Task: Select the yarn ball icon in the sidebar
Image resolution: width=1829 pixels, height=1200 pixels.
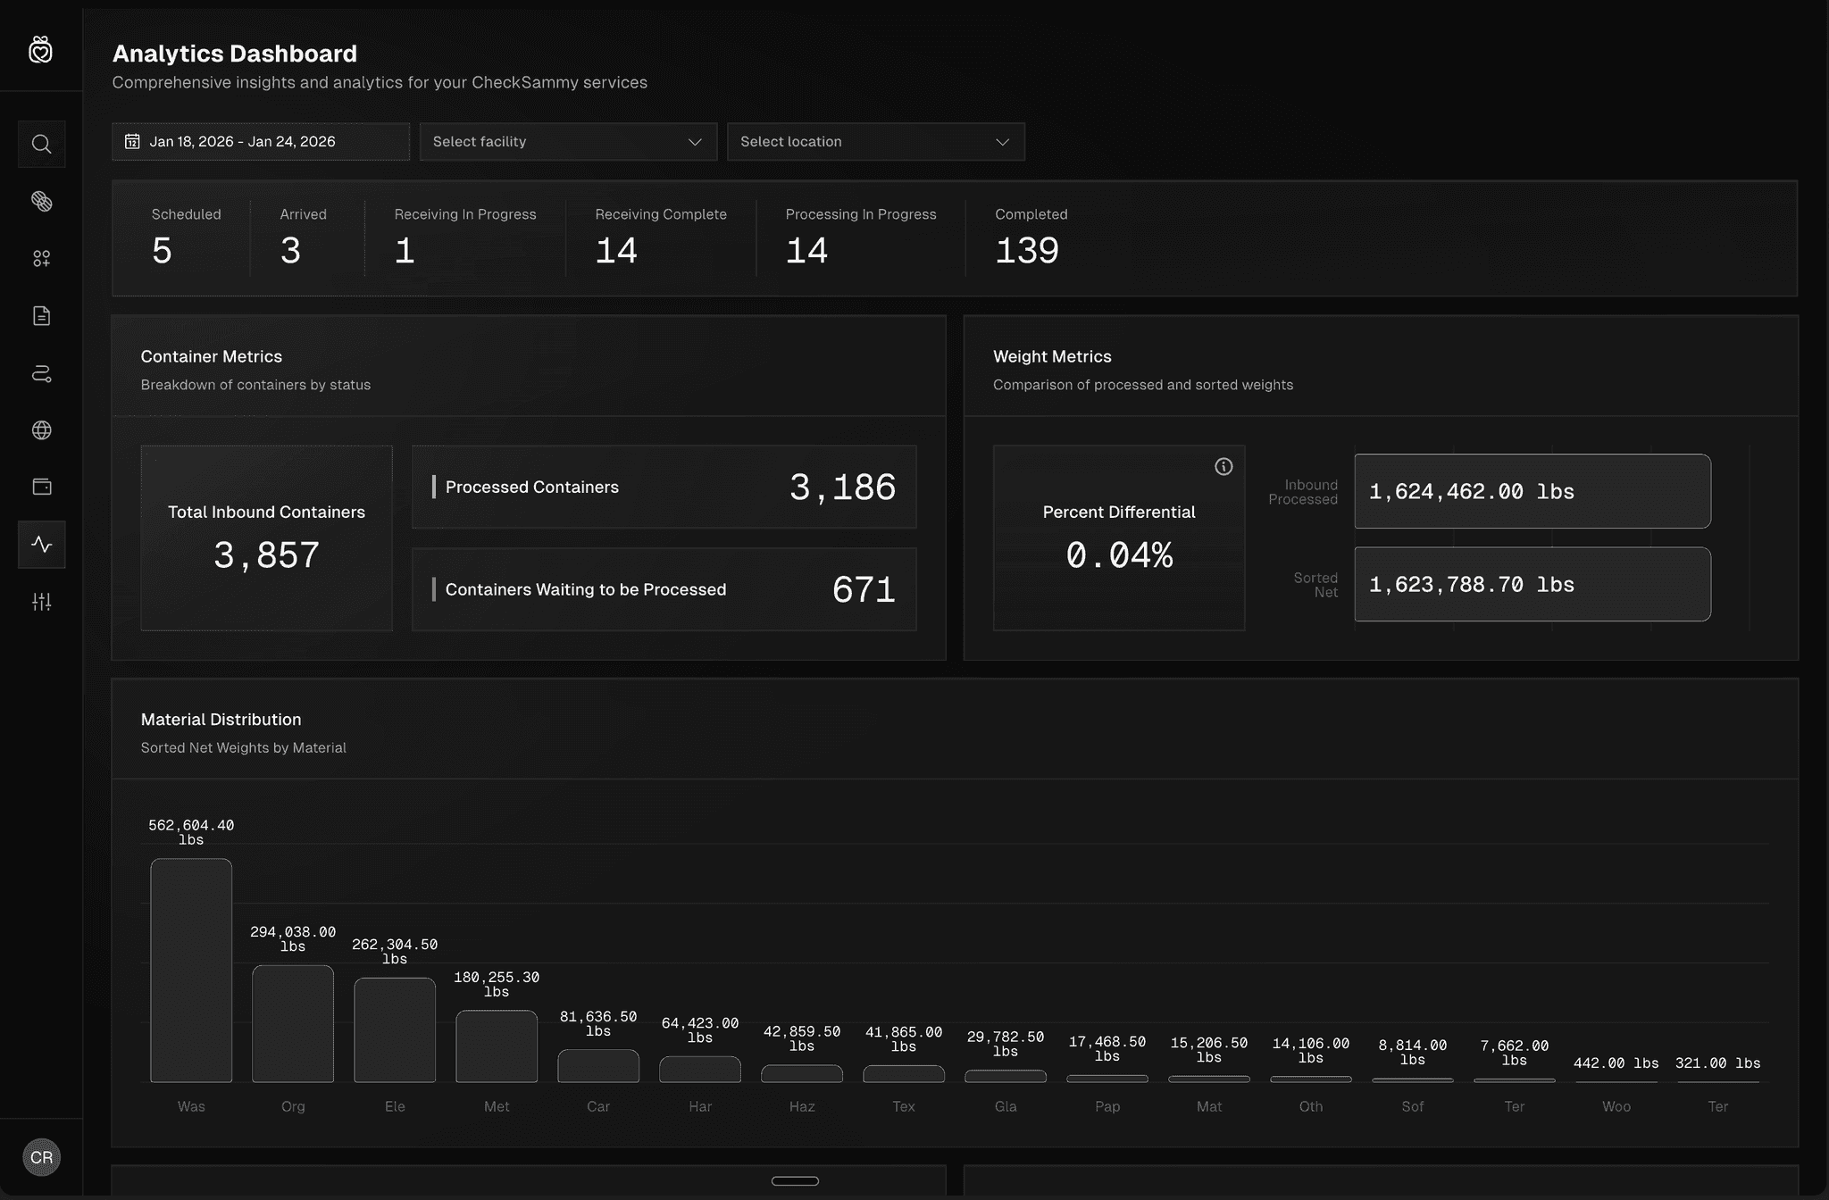Action: [x=41, y=201]
